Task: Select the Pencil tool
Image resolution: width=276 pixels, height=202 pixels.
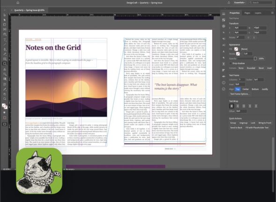Action: 5,54
